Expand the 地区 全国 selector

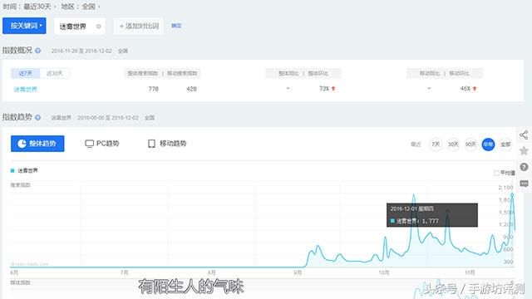pos(81,6)
